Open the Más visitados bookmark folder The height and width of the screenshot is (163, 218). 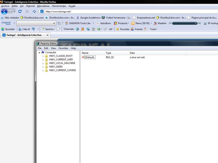click(x=10, y=18)
